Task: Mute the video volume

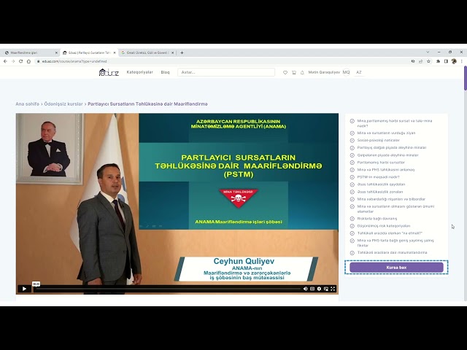Action: (x=305, y=289)
